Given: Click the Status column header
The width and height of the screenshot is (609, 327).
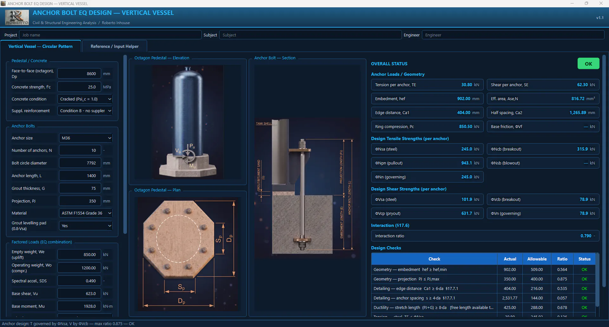Looking at the screenshot, I should 584,259.
